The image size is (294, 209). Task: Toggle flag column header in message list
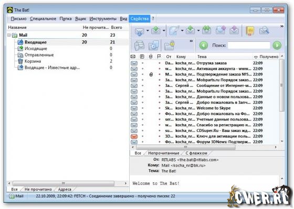pyautogui.click(x=159, y=57)
